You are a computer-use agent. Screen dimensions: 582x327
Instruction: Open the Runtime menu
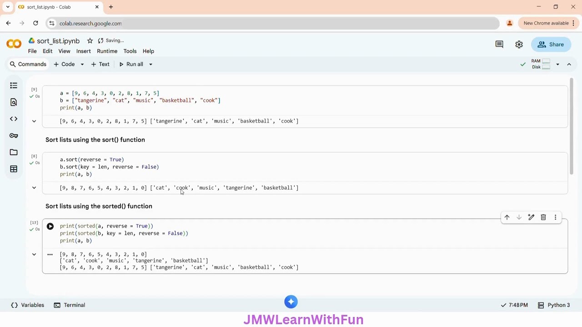[x=107, y=51]
